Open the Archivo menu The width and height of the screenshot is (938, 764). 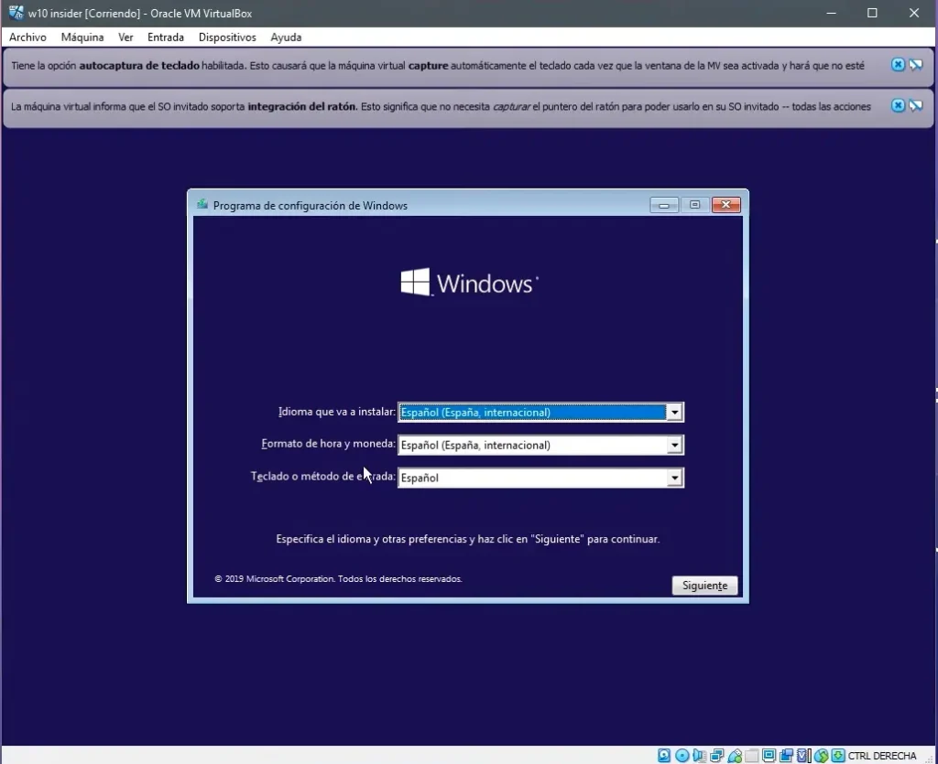[x=27, y=37]
